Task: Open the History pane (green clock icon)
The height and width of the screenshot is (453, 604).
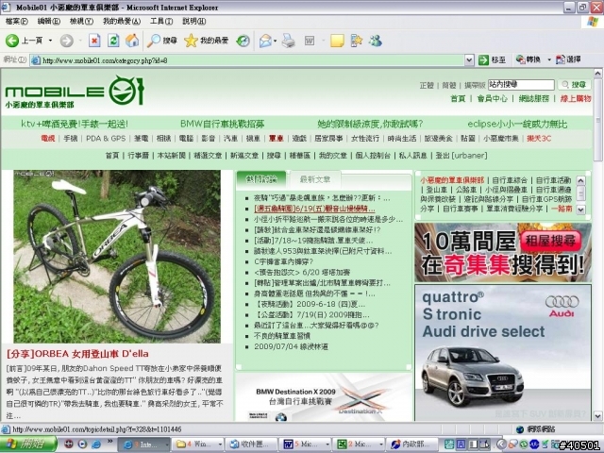Action: [x=243, y=41]
